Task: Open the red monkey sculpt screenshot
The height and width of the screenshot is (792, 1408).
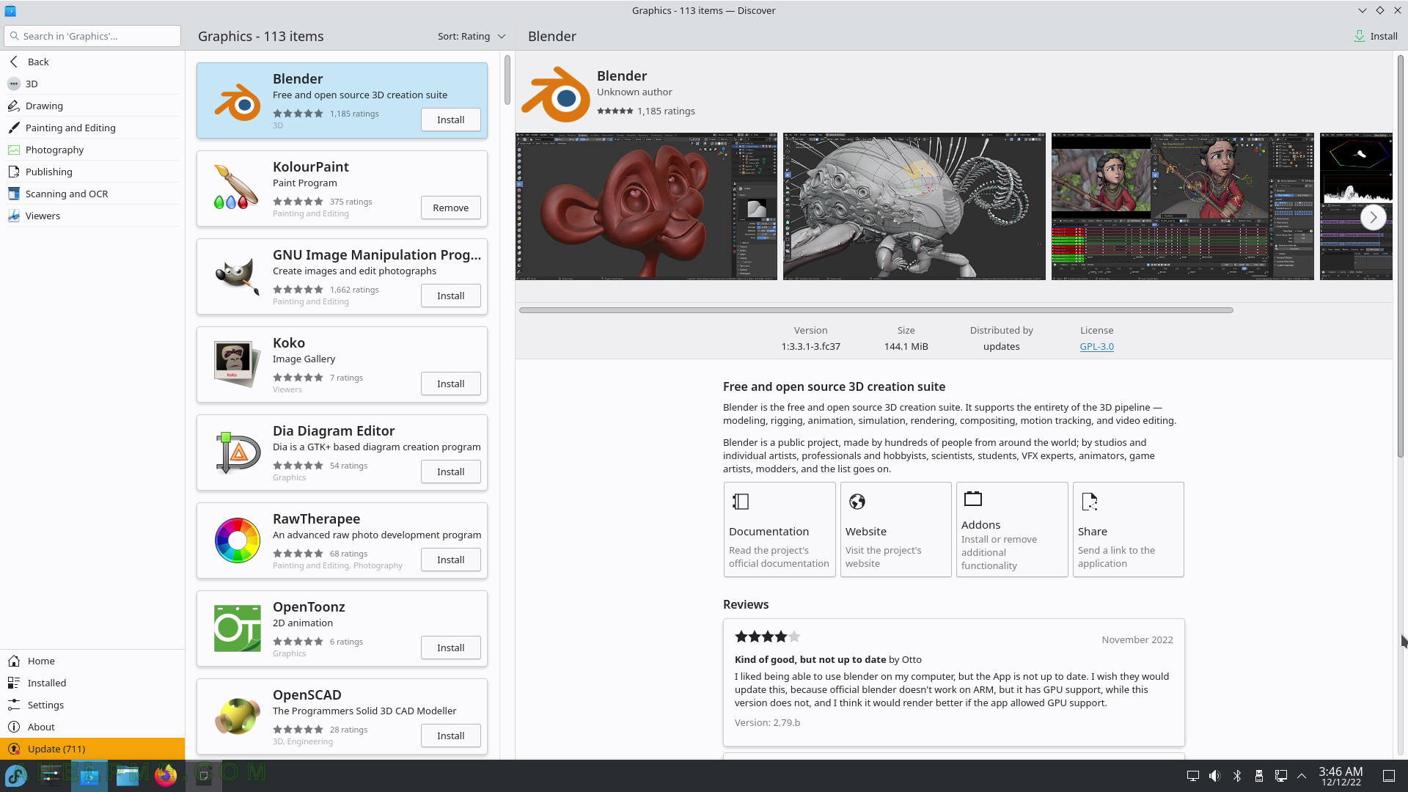Action: coord(646,206)
